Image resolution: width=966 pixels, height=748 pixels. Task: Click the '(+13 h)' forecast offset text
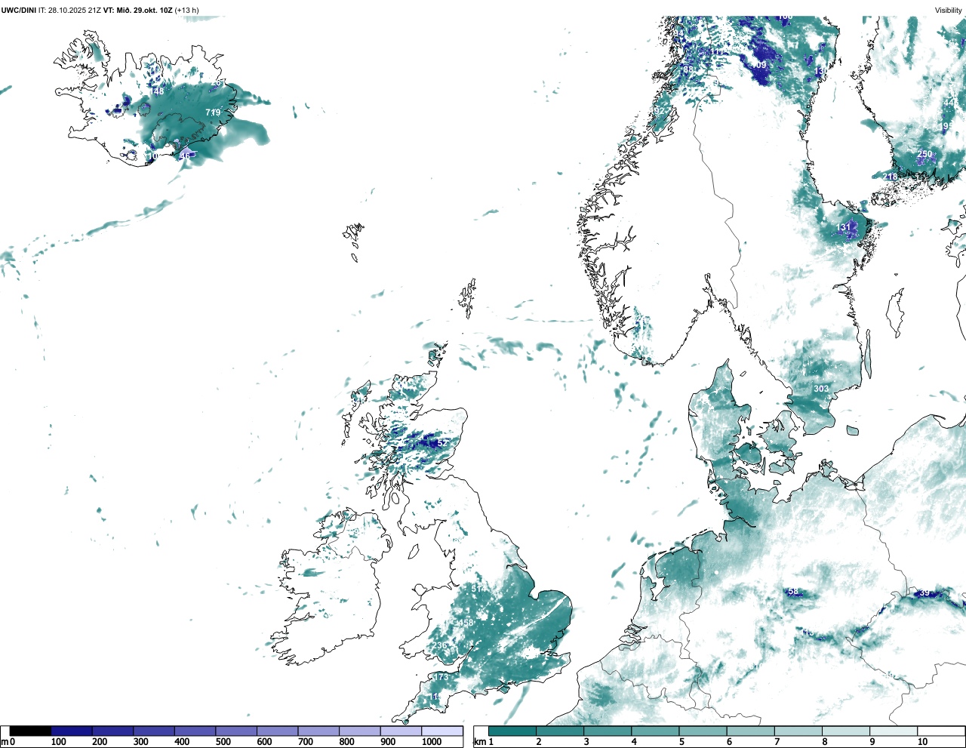(186, 10)
